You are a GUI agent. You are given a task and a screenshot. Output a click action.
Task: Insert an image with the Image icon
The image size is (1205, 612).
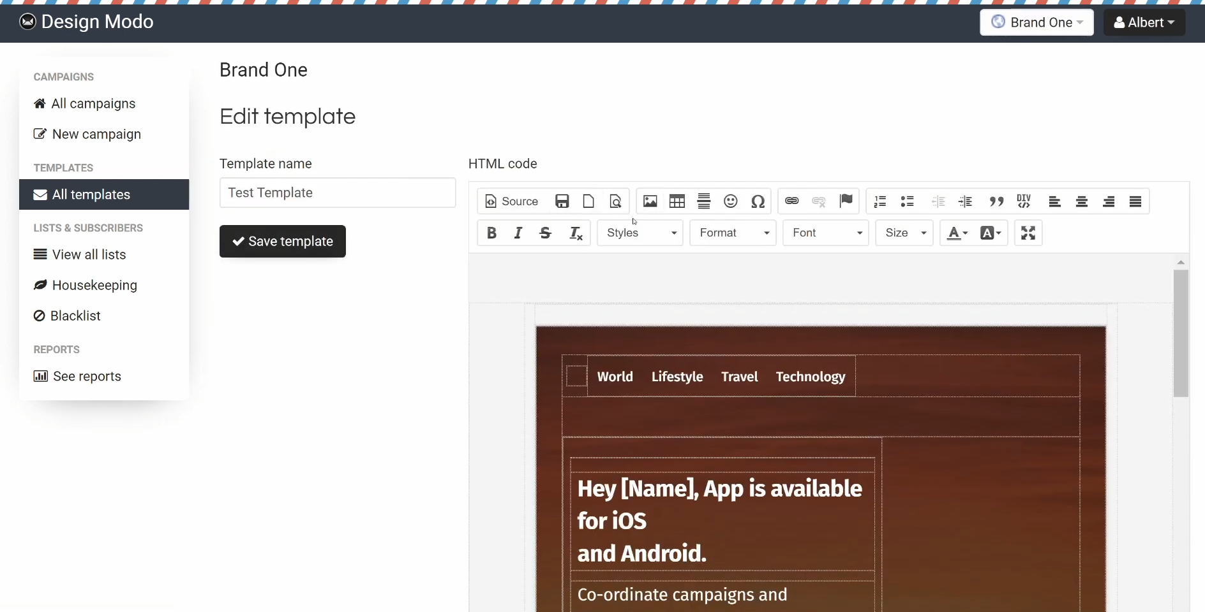(x=650, y=201)
